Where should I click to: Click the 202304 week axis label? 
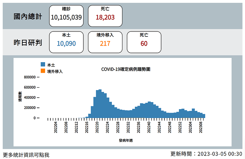point(190,127)
